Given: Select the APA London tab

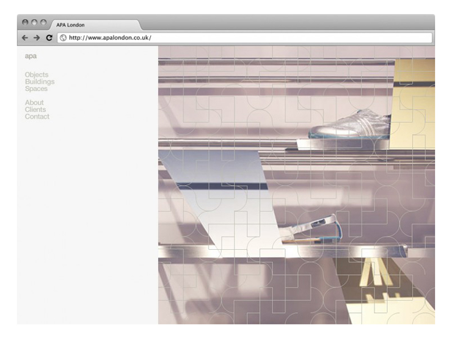Looking at the screenshot, I should tap(97, 25).
